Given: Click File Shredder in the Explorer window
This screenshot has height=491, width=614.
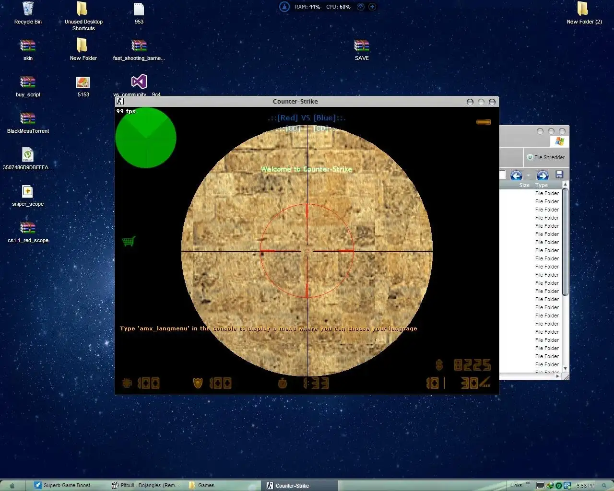Looking at the screenshot, I should point(546,157).
